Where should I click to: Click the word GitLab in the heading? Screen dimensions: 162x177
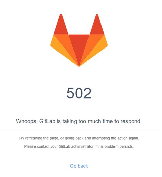47,121
